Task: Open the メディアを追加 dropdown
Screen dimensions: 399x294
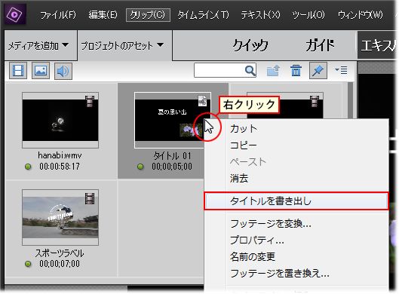Action: pos(38,46)
